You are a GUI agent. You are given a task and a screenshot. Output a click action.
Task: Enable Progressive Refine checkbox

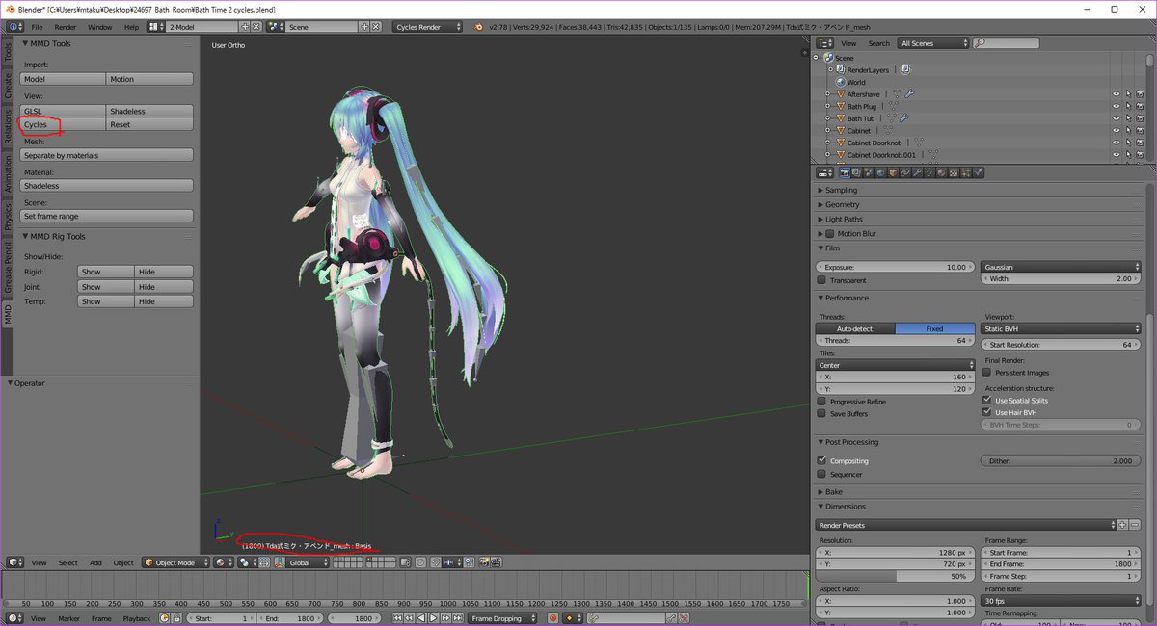point(821,401)
